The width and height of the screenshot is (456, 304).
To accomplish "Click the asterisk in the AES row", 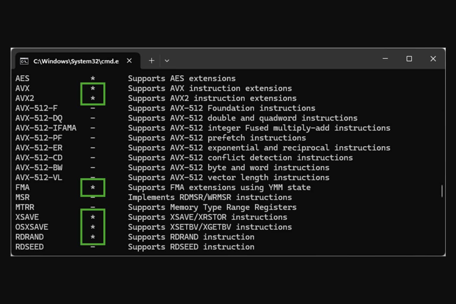I will point(93,78).
